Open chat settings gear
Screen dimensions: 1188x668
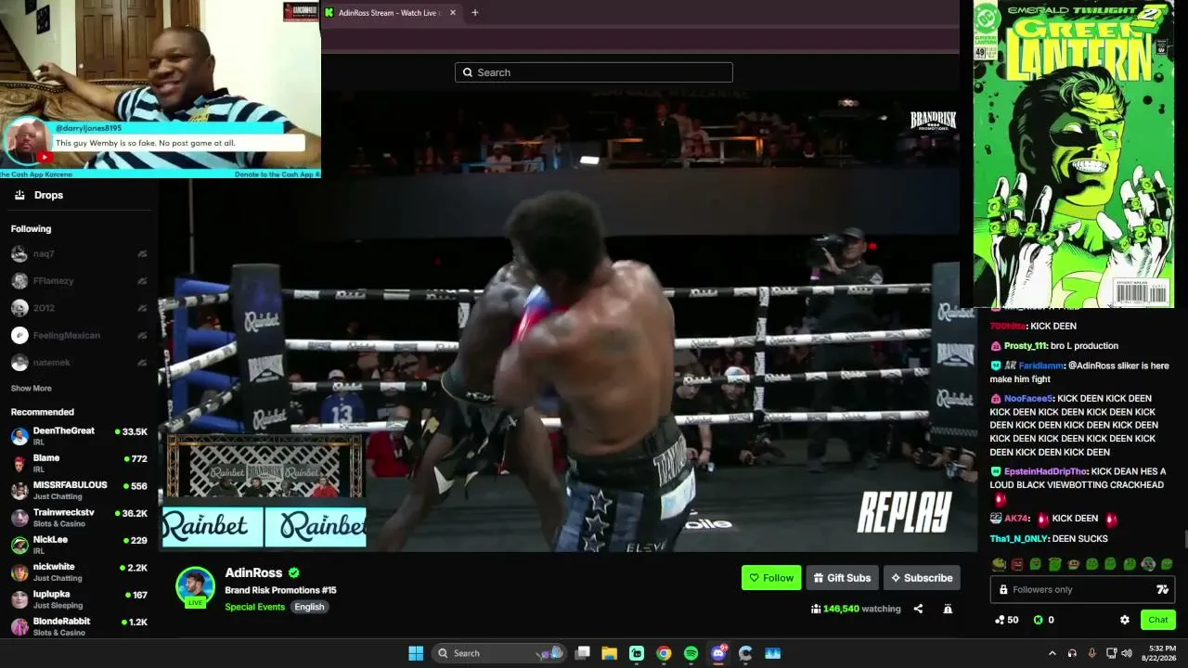pos(1125,620)
